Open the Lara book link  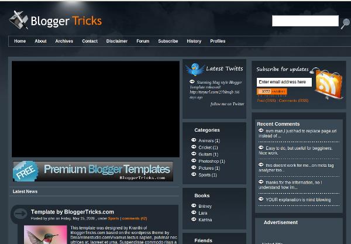pos(203,213)
